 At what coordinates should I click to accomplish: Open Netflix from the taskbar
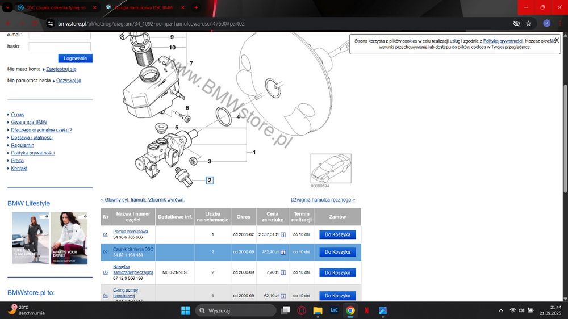[366, 310]
